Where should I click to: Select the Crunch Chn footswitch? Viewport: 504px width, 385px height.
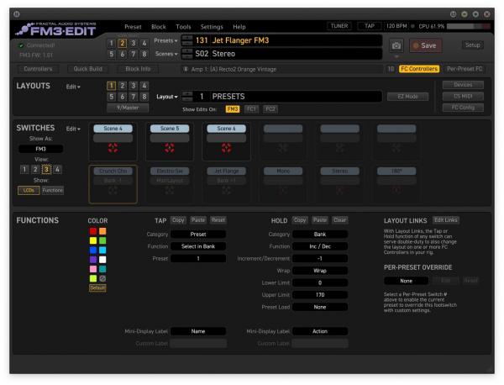(x=113, y=184)
